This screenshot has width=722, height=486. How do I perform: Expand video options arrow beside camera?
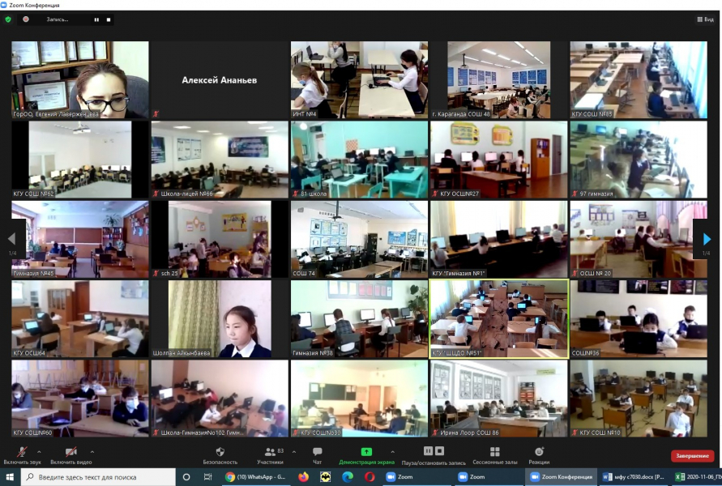pos(92,451)
